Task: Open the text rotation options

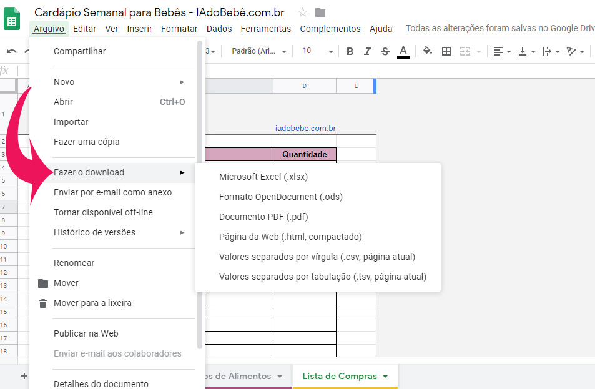Action: coord(574,51)
